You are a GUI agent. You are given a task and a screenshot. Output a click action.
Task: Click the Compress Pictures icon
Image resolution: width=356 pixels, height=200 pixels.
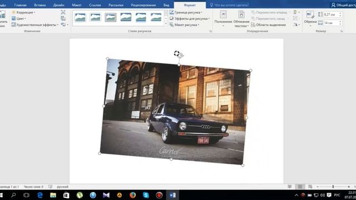point(63,12)
